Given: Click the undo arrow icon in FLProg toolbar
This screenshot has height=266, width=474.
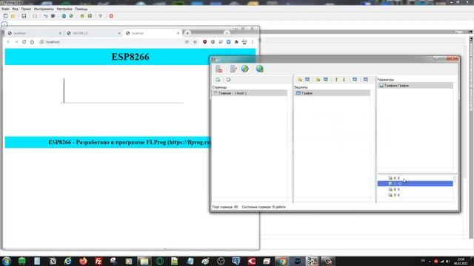Looking at the screenshot, I should (x=46, y=16).
